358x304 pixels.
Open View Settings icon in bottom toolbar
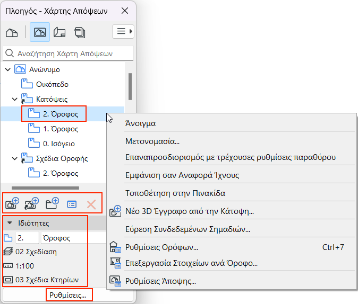(x=72, y=204)
